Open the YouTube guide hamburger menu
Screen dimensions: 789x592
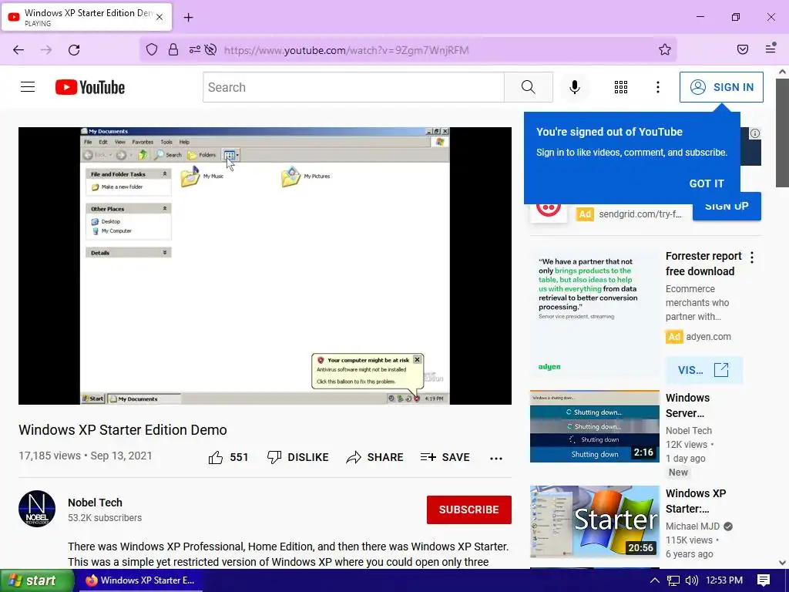[28, 87]
